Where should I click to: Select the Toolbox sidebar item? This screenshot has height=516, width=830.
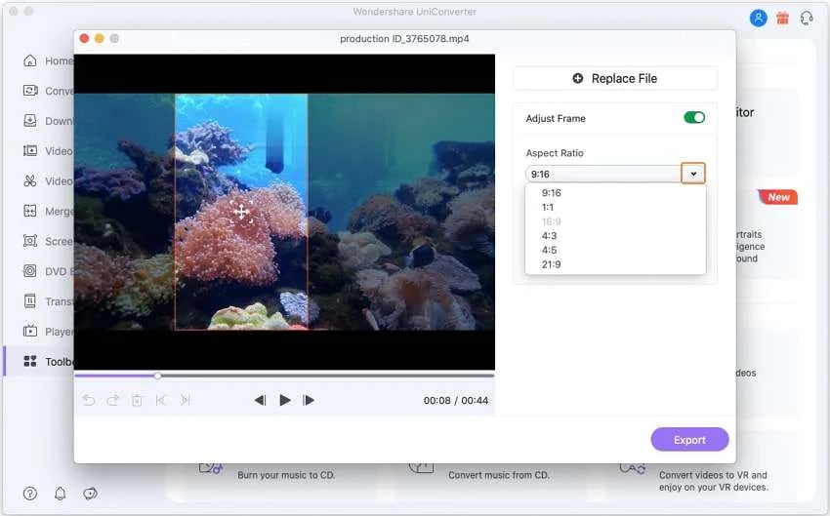tap(40, 362)
